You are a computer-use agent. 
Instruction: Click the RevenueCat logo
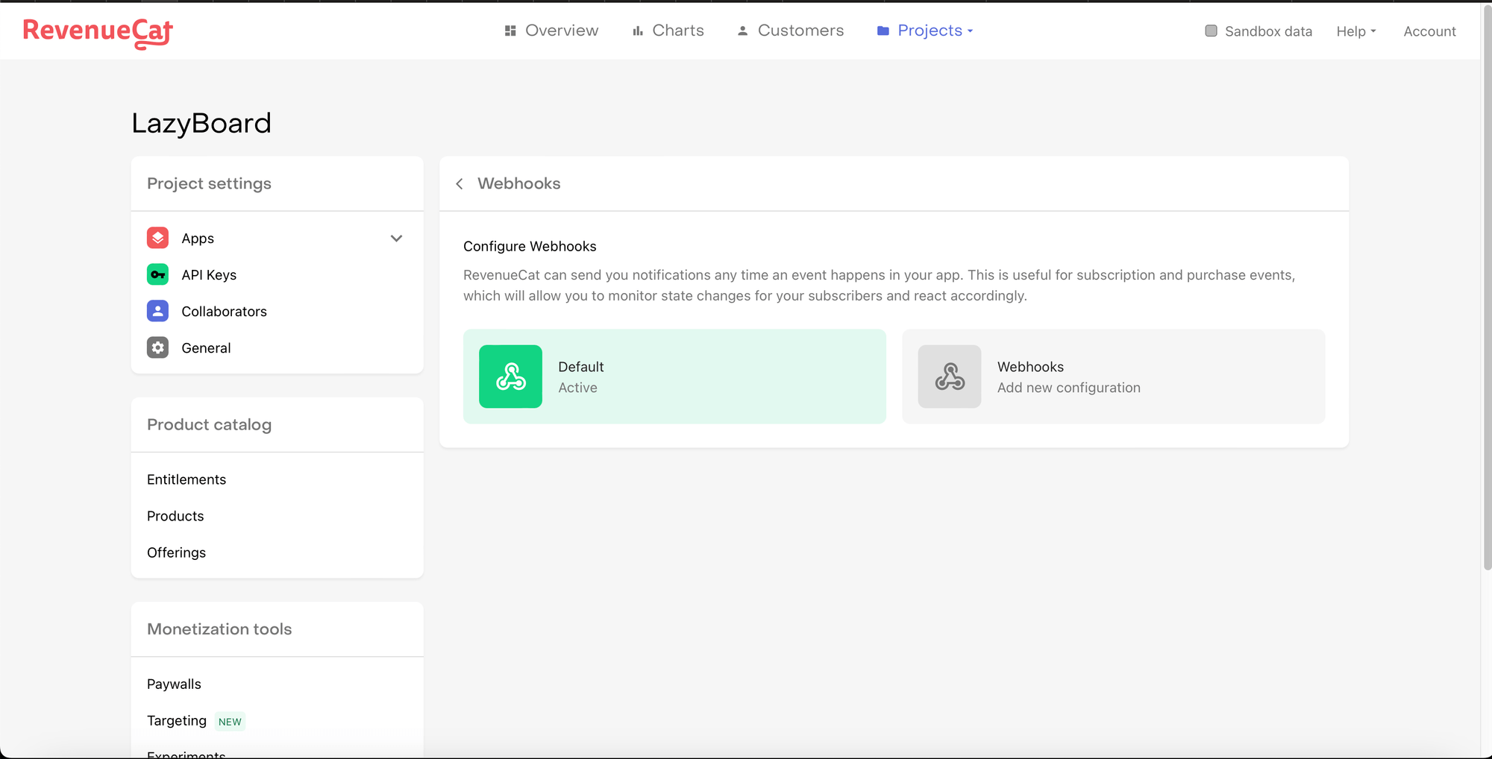pos(98,32)
